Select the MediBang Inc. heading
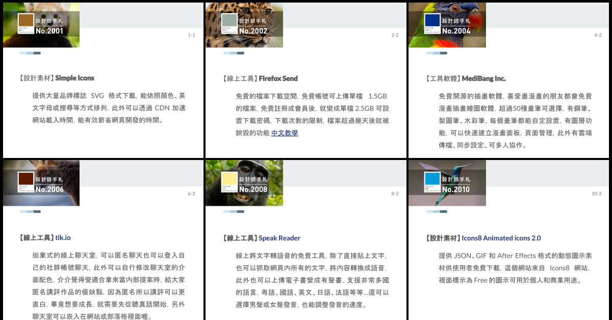 click(483, 78)
